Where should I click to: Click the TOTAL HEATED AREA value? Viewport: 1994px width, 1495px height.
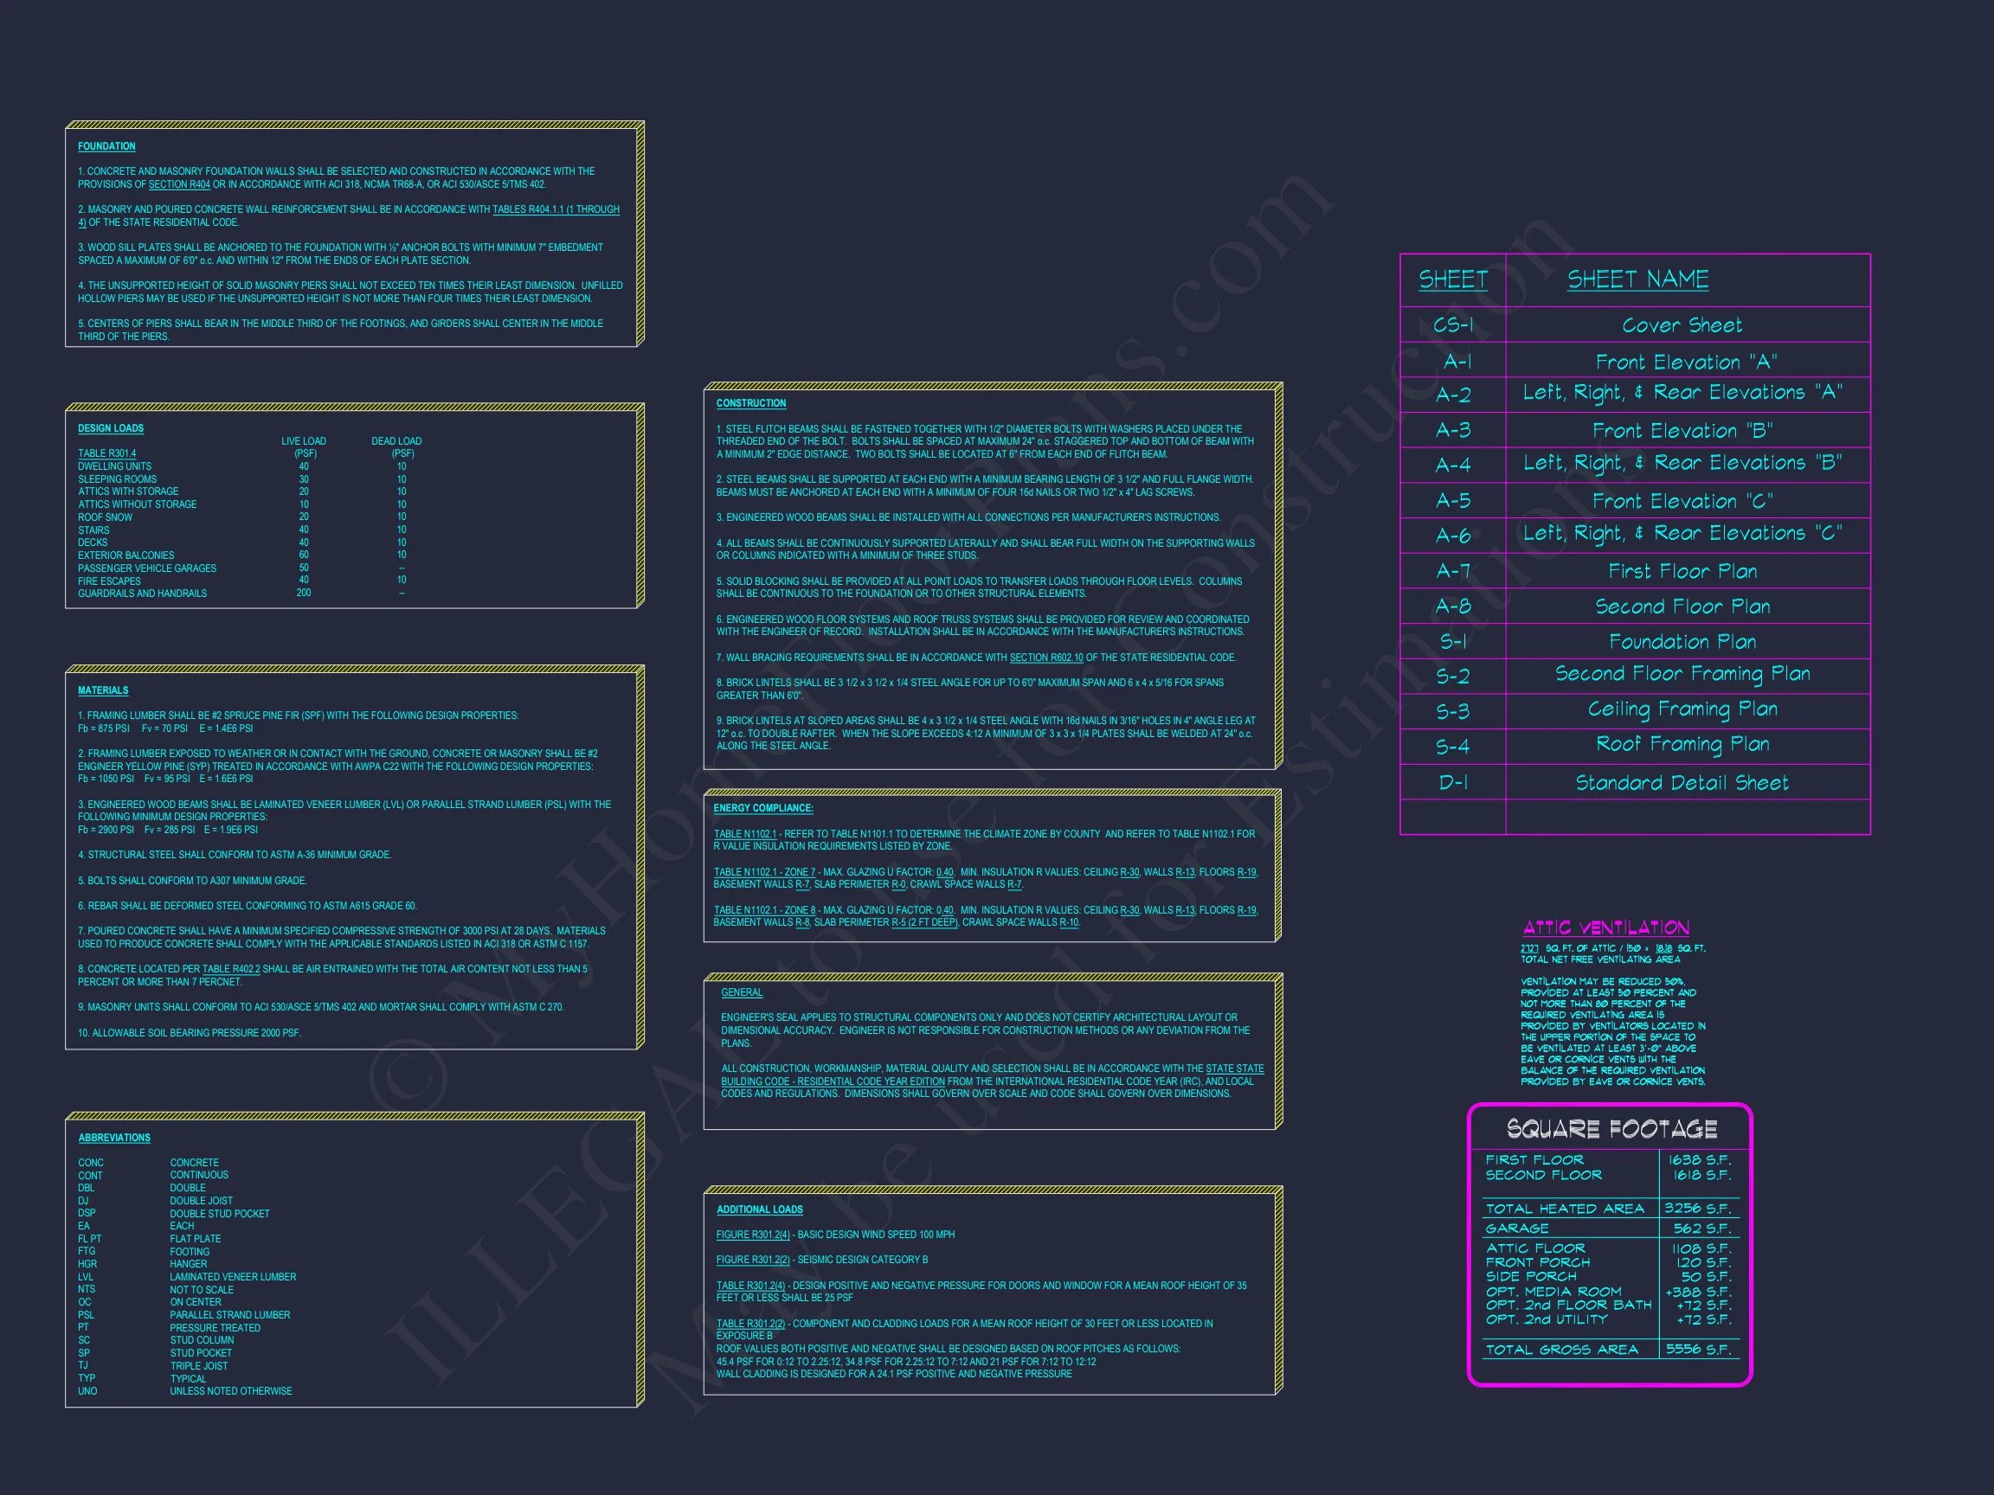point(1696,1209)
